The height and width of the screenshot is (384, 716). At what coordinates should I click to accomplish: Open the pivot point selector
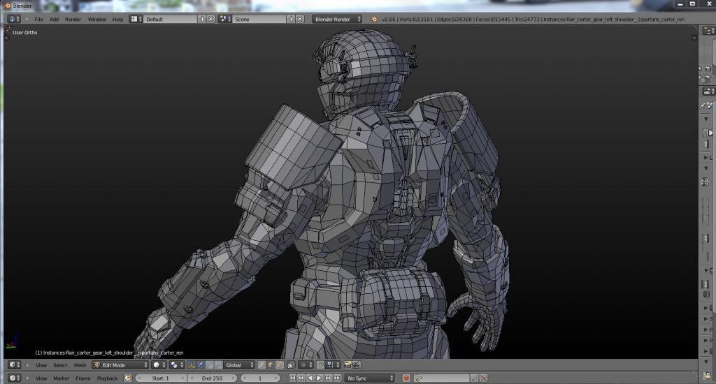[x=176, y=365]
